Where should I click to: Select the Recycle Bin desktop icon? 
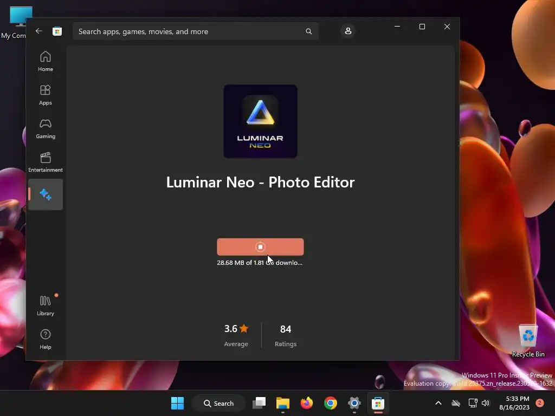click(528, 341)
